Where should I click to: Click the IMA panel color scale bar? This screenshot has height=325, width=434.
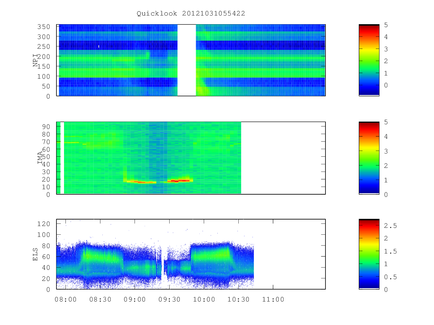click(369, 158)
